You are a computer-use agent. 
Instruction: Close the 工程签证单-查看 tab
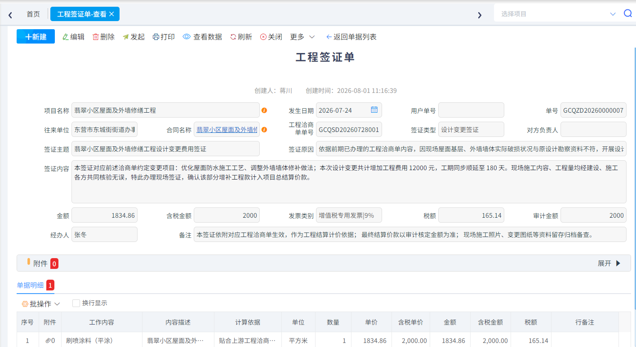click(x=111, y=14)
